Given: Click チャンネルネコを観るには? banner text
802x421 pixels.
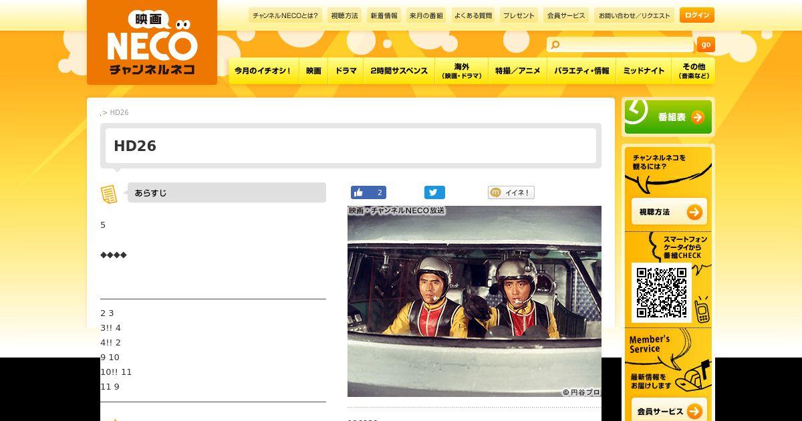Looking at the screenshot, I should pos(658,162).
